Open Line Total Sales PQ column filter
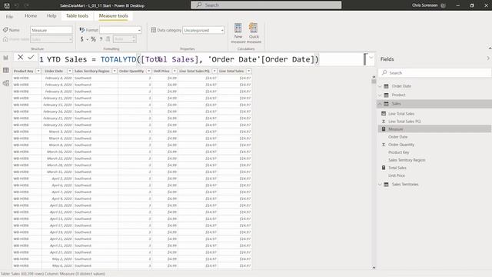This screenshot has width=492, height=277. 214,71
